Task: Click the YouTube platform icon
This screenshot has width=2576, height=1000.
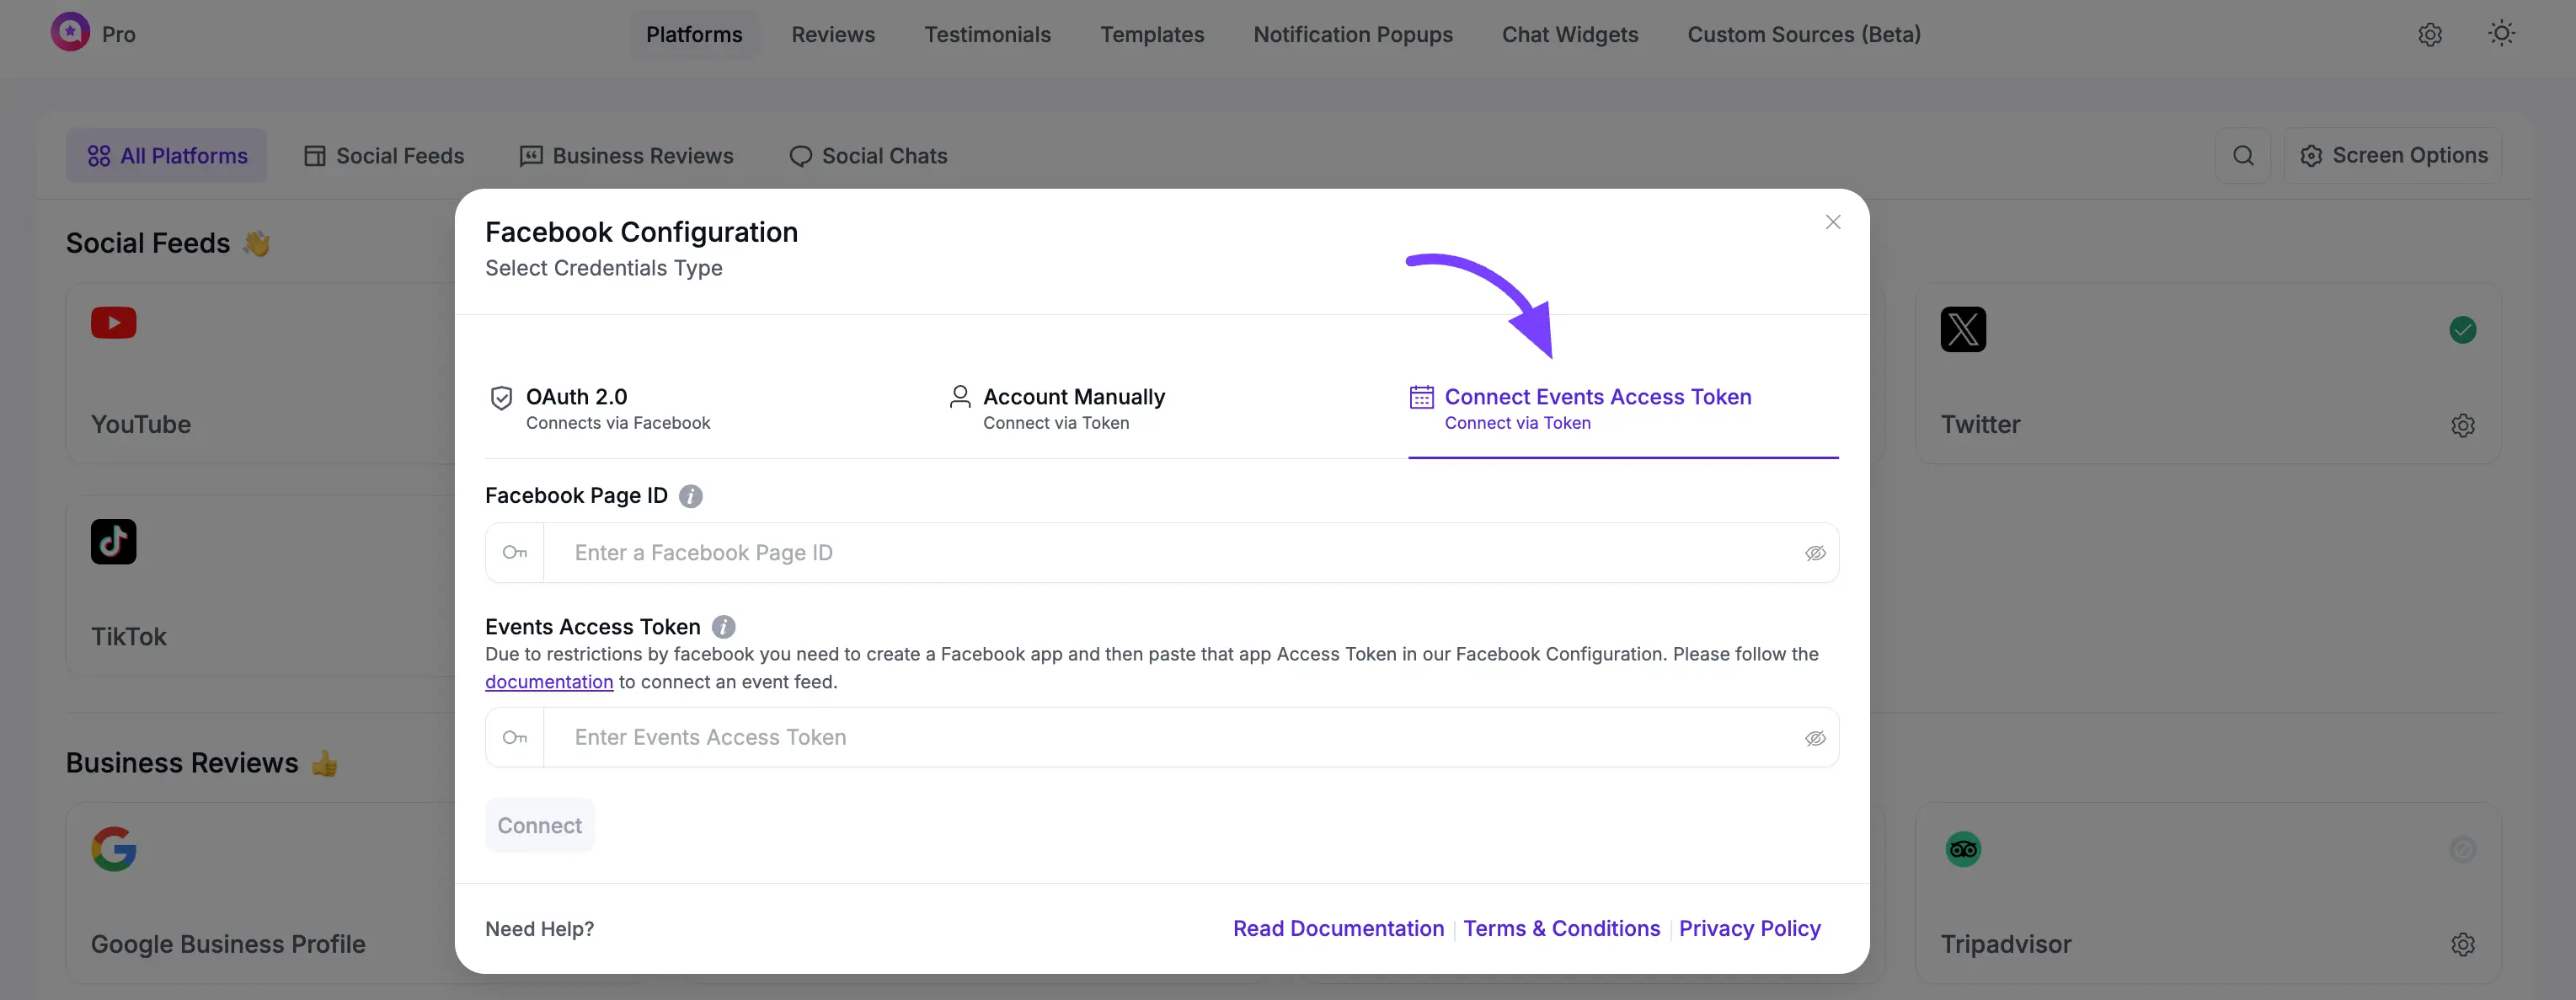Action: tap(114, 323)
